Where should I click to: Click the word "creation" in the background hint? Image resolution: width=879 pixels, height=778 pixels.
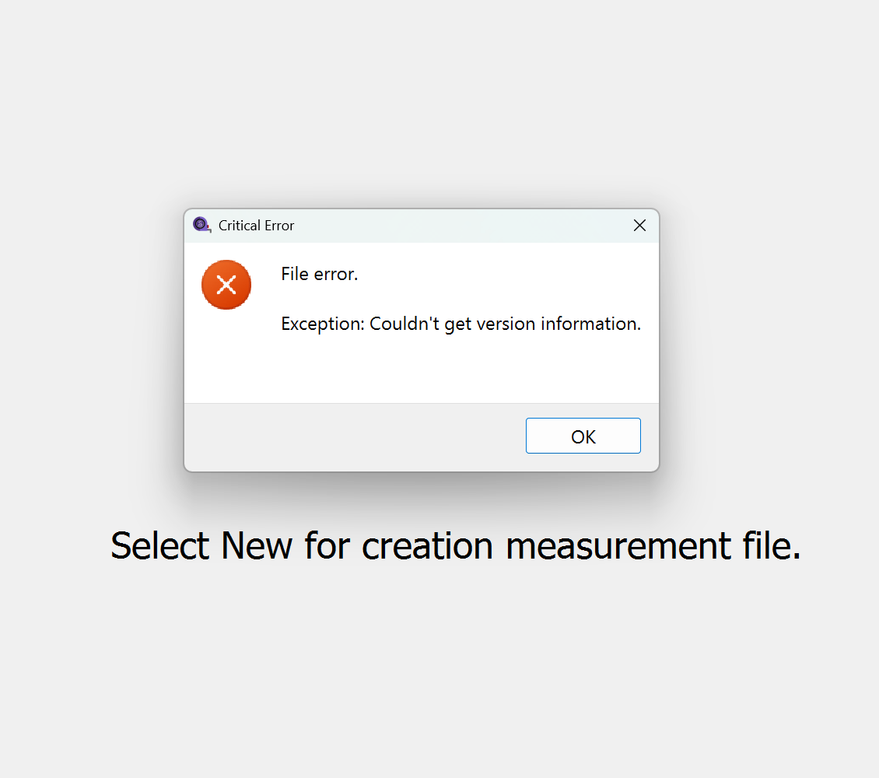point(427,545)
